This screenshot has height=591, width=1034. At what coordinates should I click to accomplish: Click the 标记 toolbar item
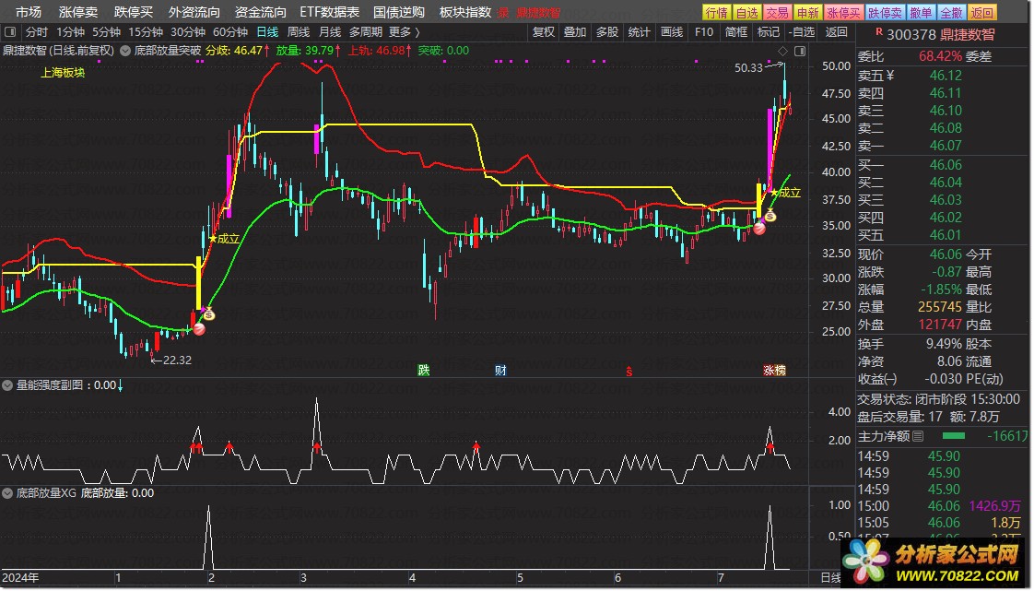(x=769, y=31)
